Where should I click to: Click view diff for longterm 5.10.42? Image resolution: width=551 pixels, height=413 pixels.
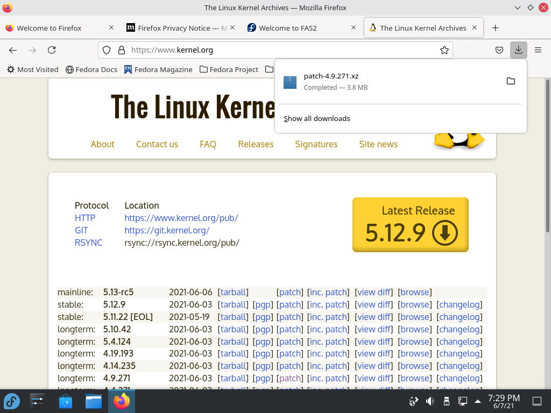click(x=374, y=329)
